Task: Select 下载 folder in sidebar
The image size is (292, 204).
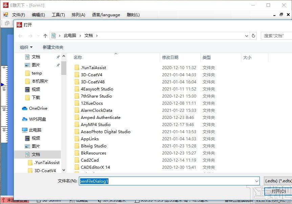Action: pos(36,97)
